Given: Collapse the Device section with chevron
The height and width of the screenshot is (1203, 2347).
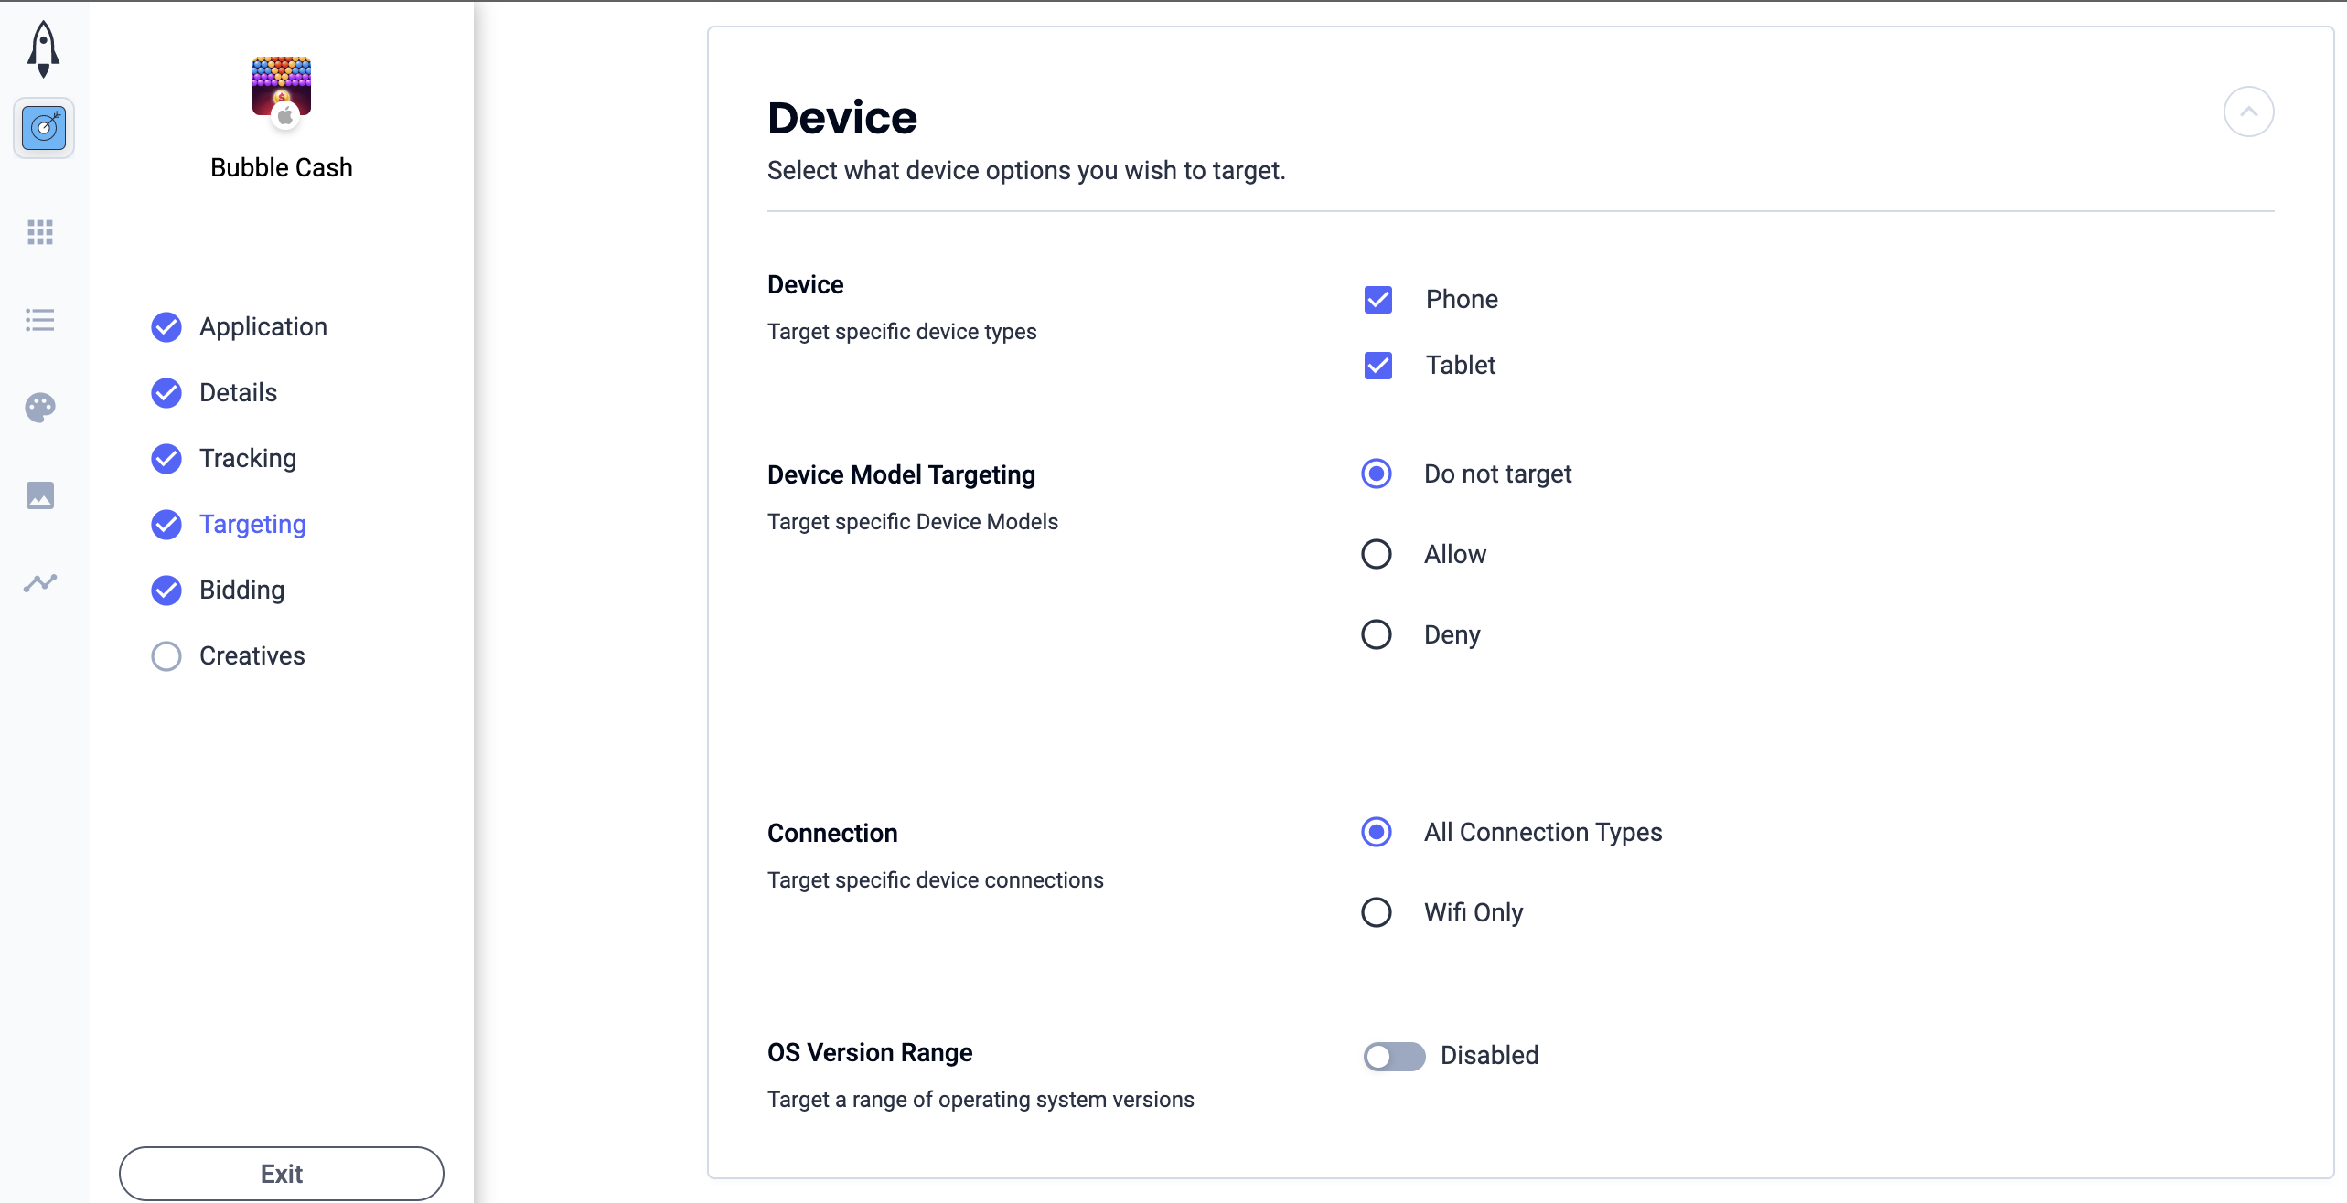Looking at the screenshot, I should point(2249,112).
